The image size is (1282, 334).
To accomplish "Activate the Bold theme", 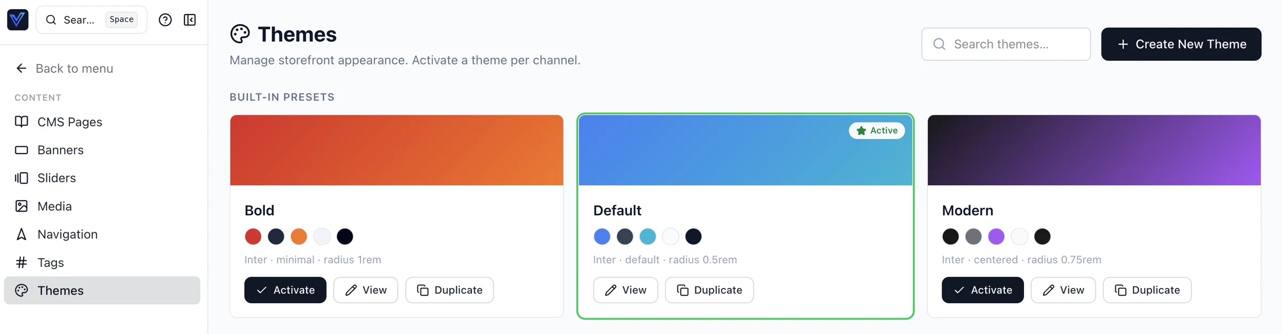I will click(285, 290).
